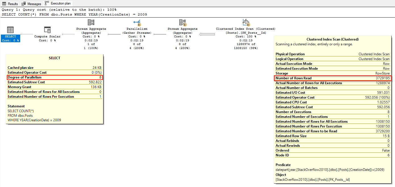Click the Estimated CPU Cost row
Image resolution: width=395 pixels, height=187 pixels.
click(x=333, y=102)
